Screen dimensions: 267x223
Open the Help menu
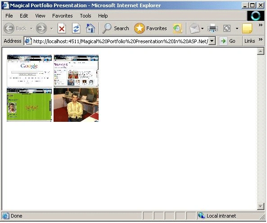(x=103, y=16)
